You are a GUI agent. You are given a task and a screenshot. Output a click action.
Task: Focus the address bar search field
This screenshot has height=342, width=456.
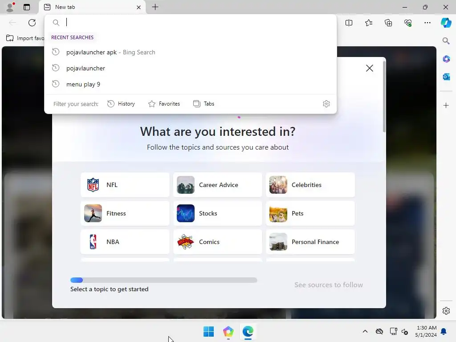pyautogui.click(x=191, y=22)
